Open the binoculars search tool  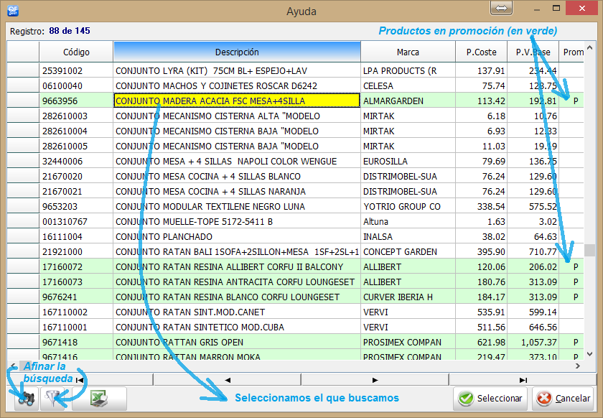coord(26,399)
